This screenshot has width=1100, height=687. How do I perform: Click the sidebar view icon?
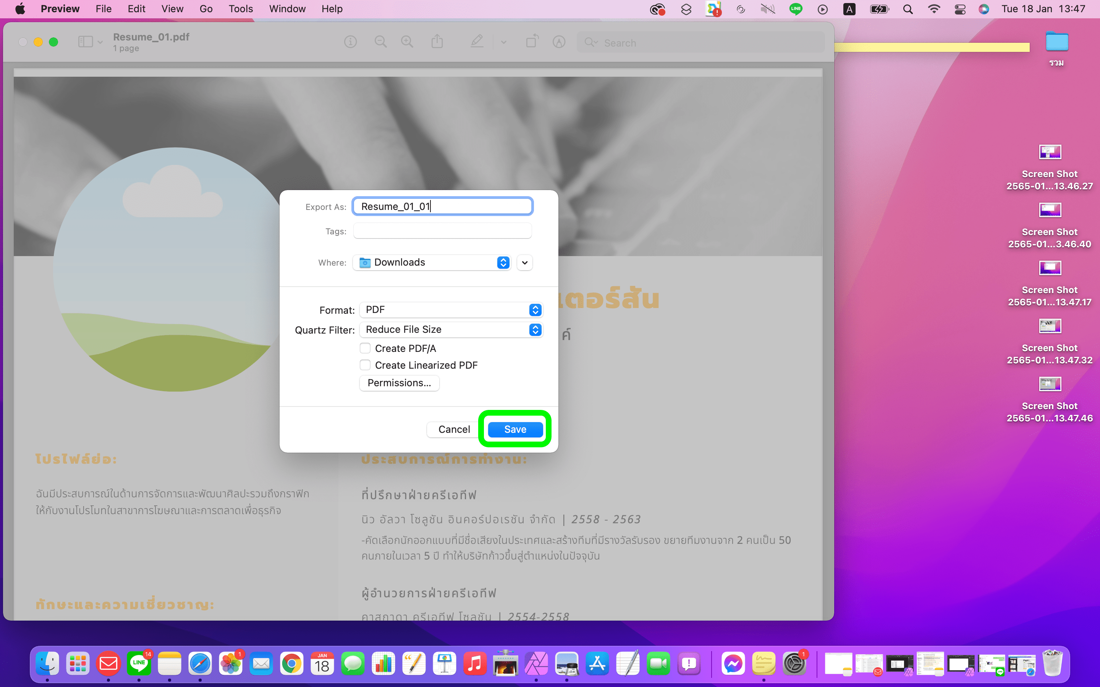coord(86,42)
